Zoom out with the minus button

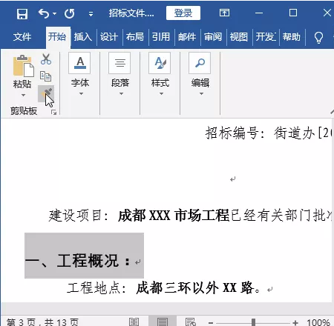point(211,322)
